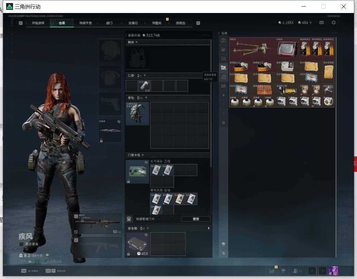Click the first keycard under 长弓溪谷
357x279 pixels.
click(x=156, y=170)
